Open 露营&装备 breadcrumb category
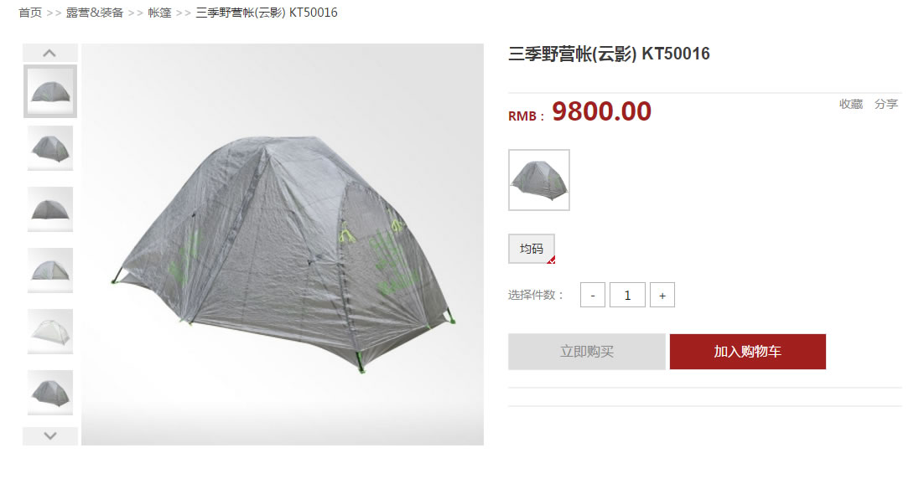This screenshot has width=919, height=484. (95, 13)
